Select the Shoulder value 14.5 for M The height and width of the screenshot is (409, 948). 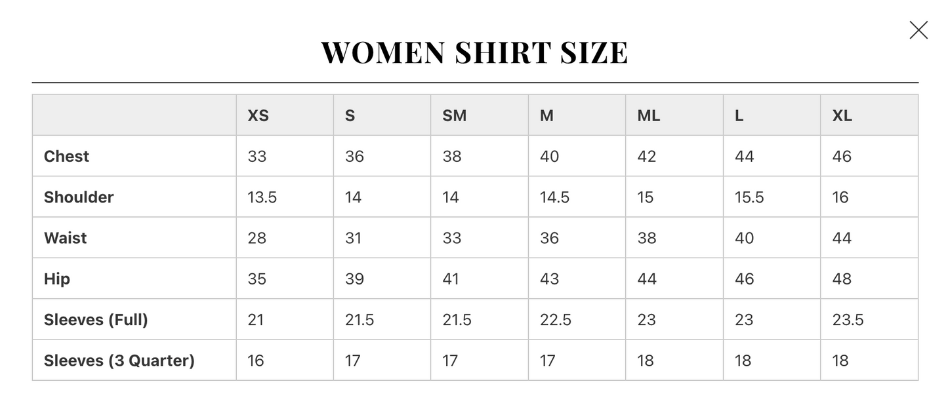click(x=554, y=197)
